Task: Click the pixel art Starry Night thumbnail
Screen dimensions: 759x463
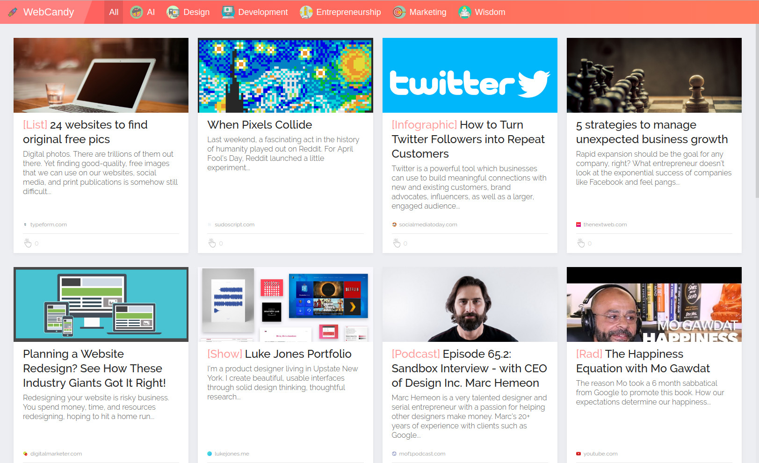Action: pyautogui.click(x=285, y=75)
